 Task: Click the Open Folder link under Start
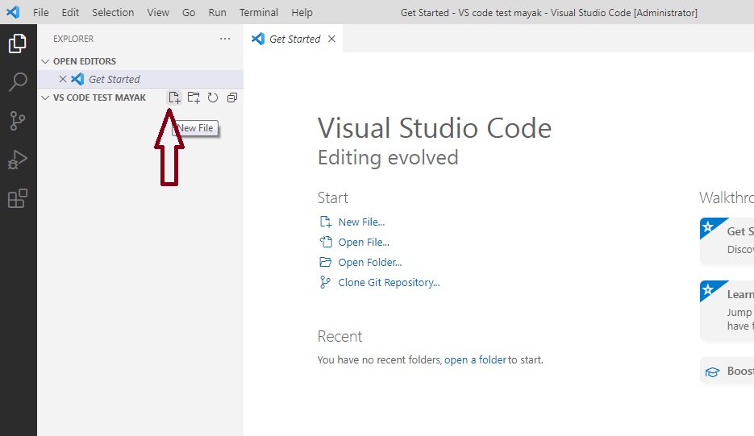[369, 262]
